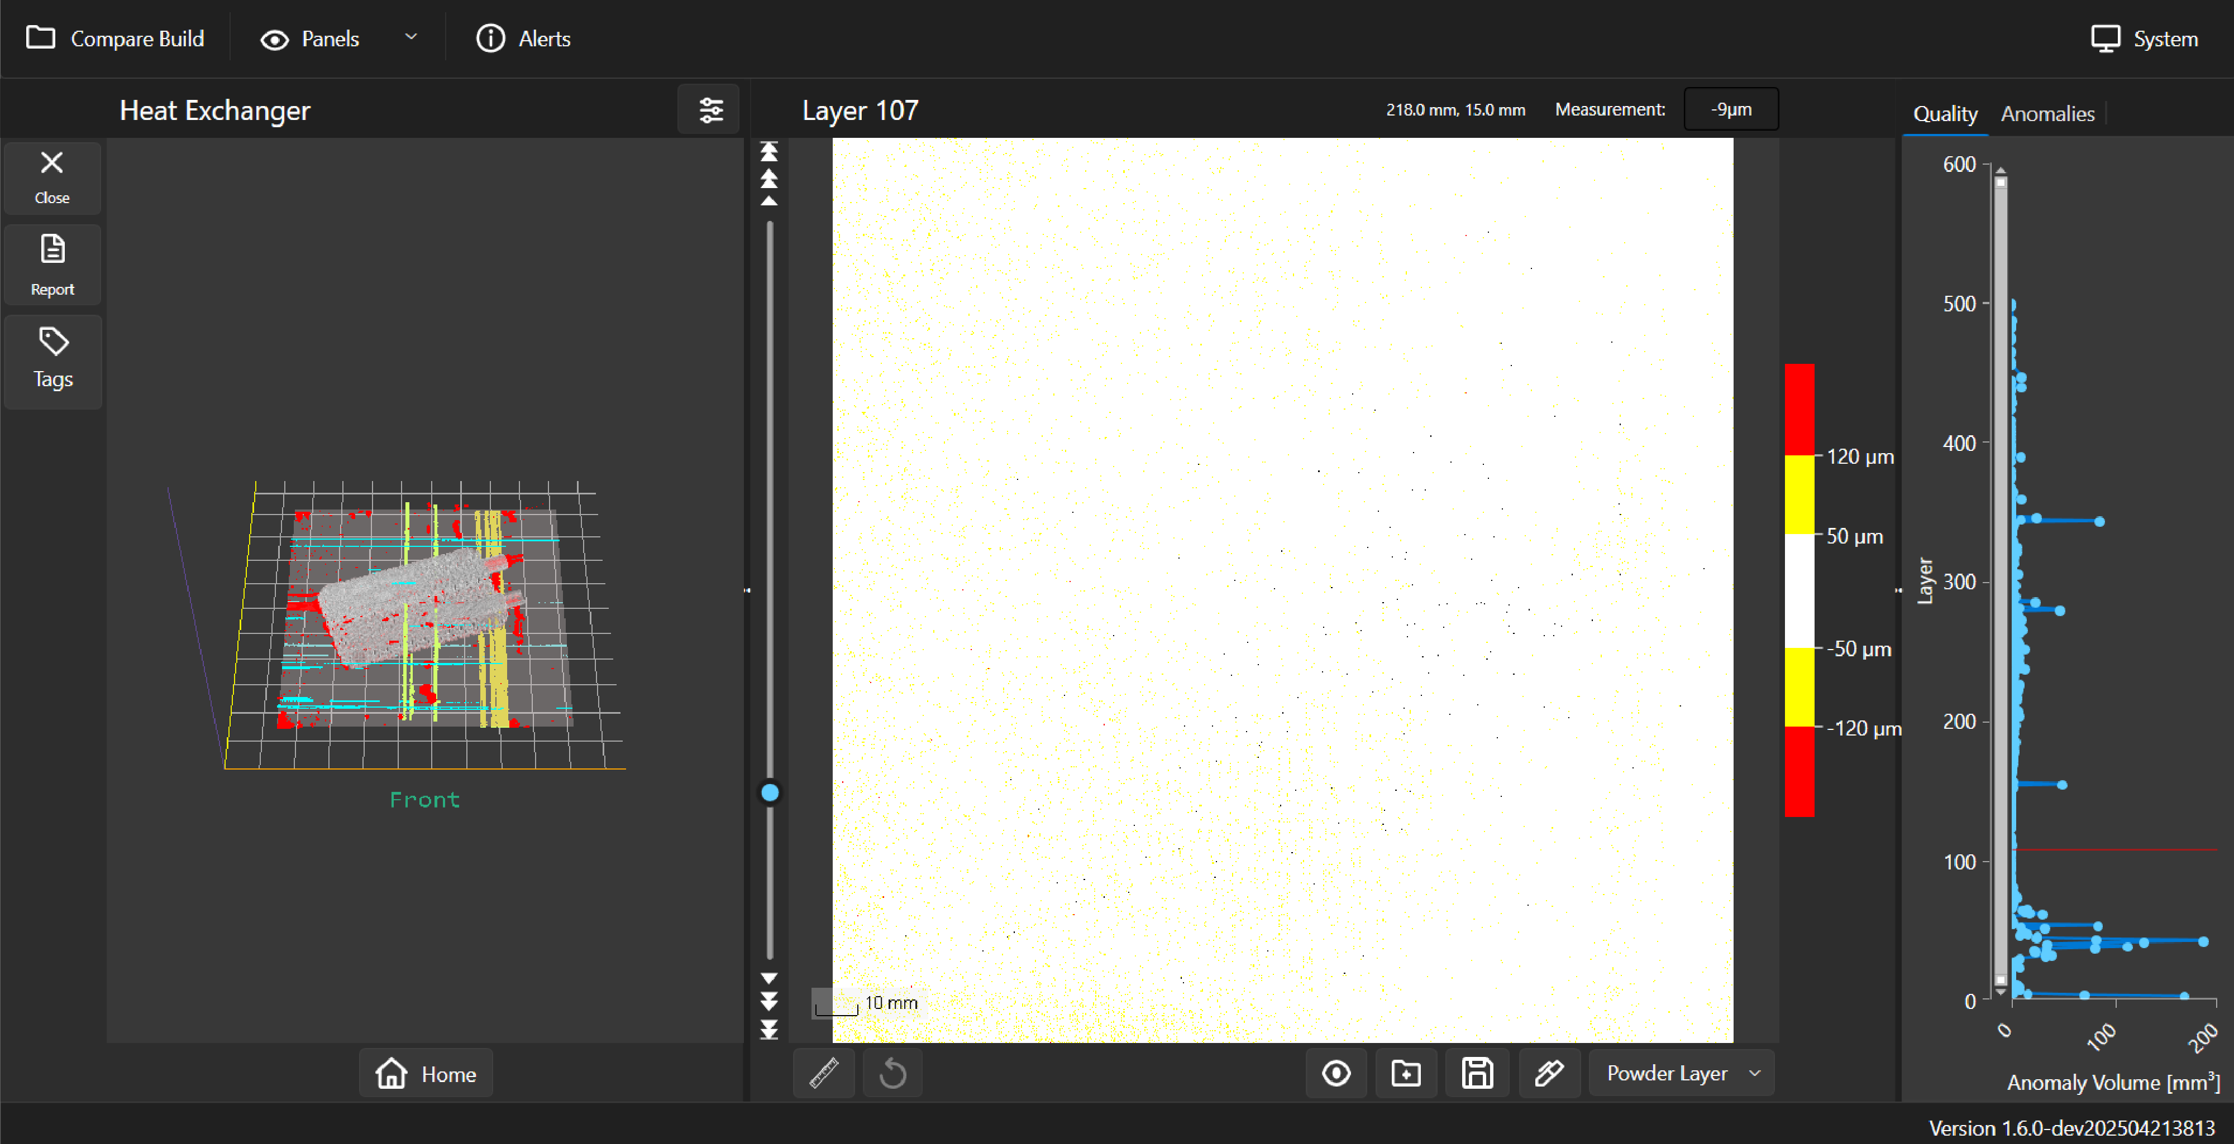Switch to the Anomalies tab
Image resolution: width=2234 pixels, height=1144 pixels.
(2047, 113)
